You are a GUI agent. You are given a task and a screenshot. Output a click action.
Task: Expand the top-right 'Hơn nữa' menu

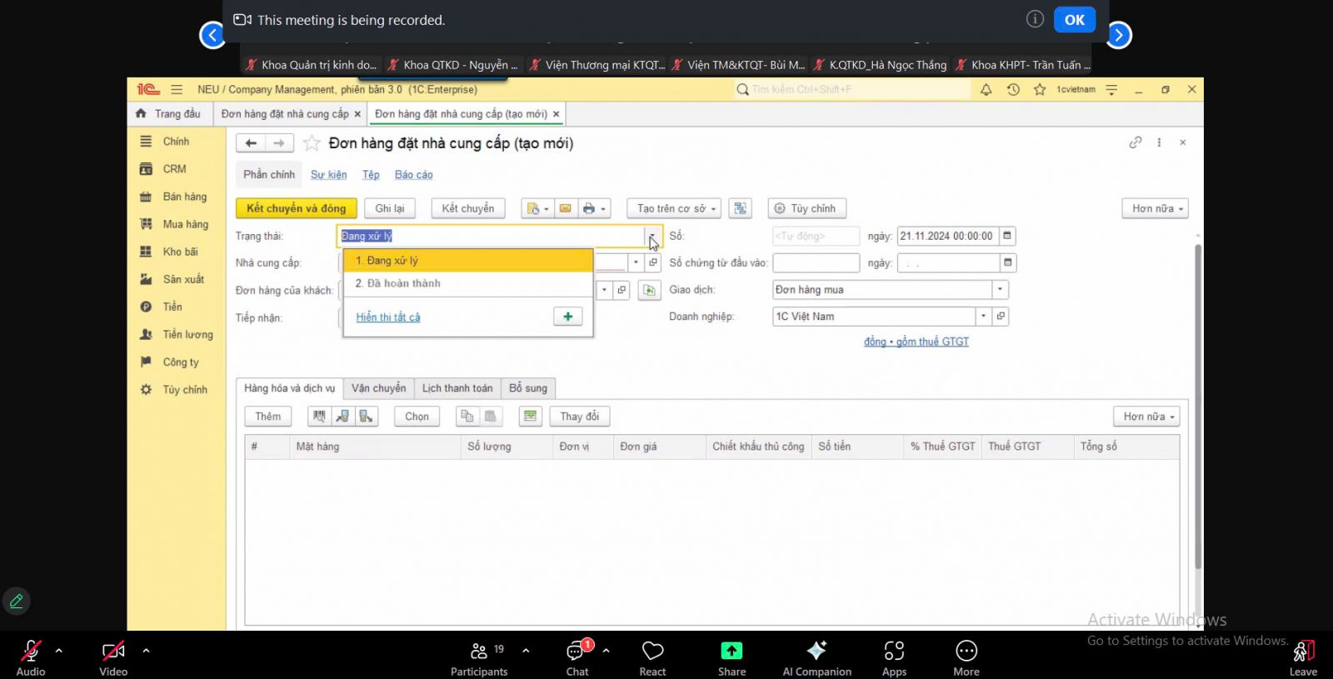[1155, 208]
